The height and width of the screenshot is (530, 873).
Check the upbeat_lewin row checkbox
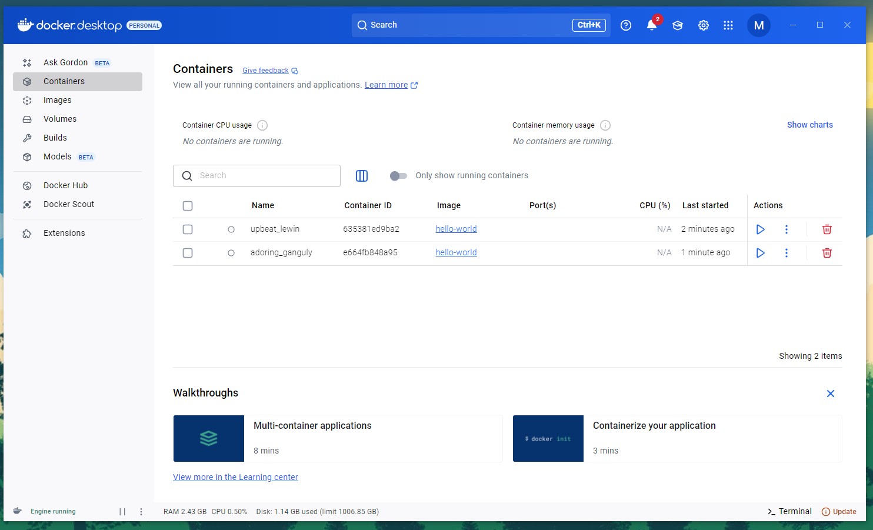tap(188, 229)
